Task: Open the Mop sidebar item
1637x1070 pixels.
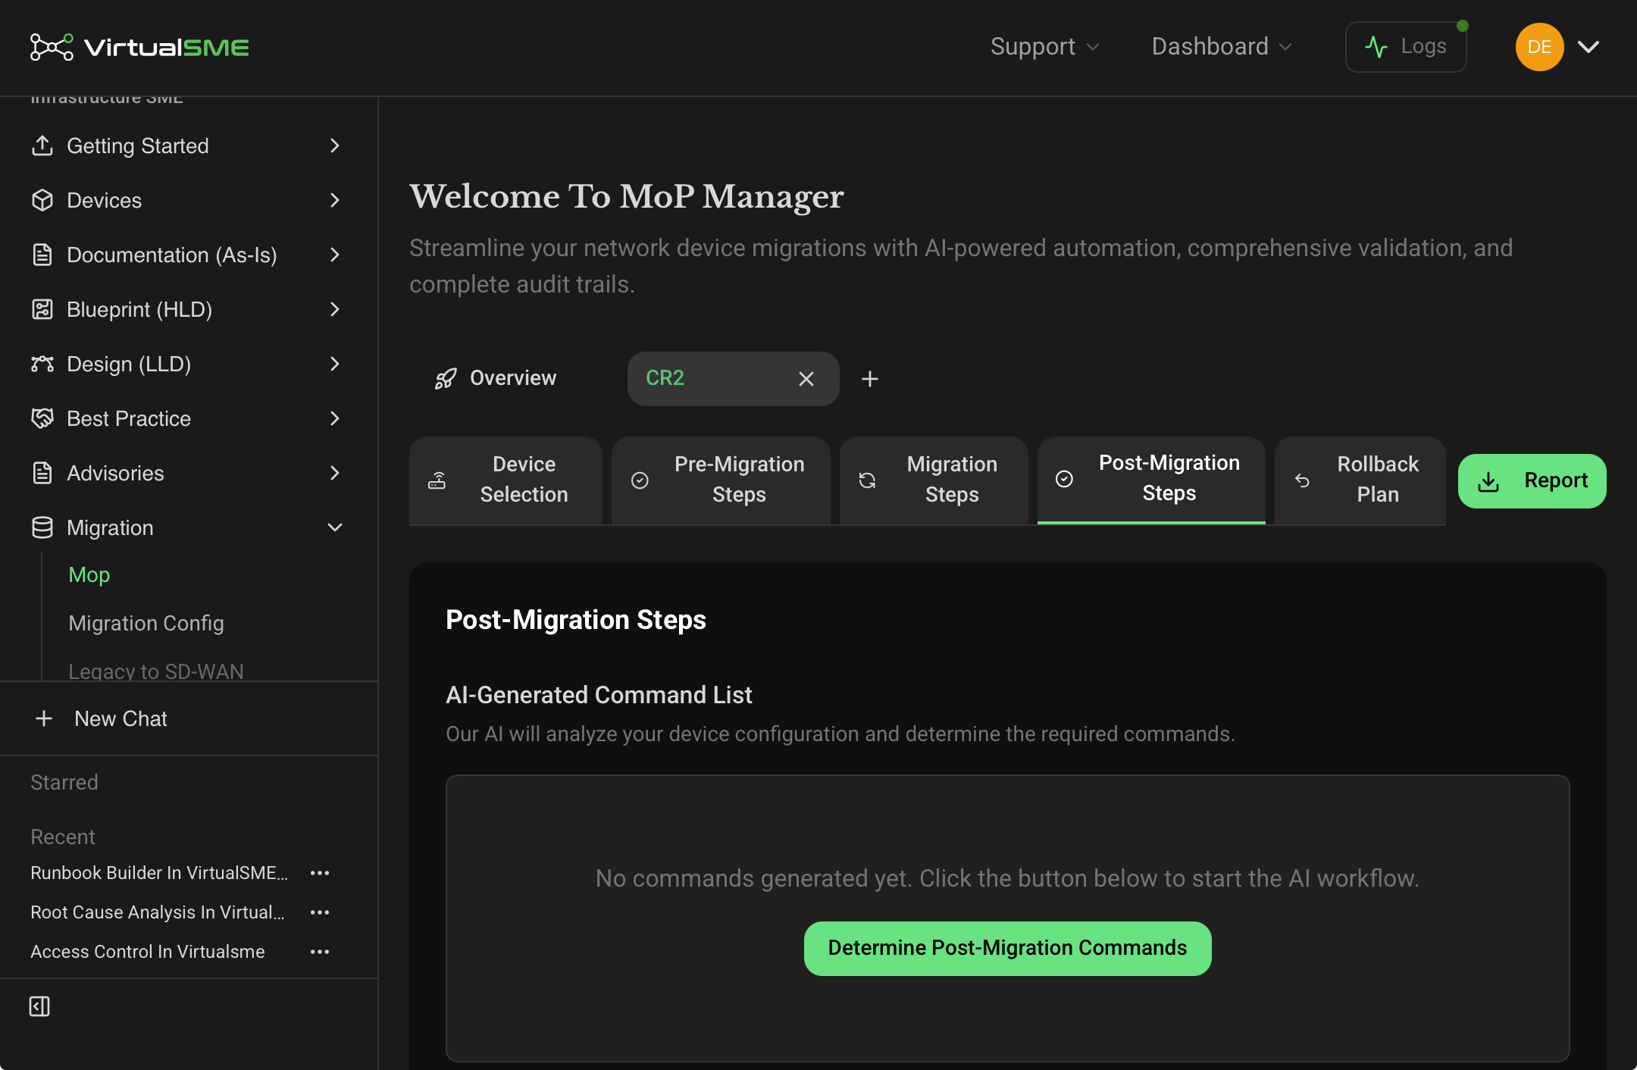Action: click(x=89, y=574)
